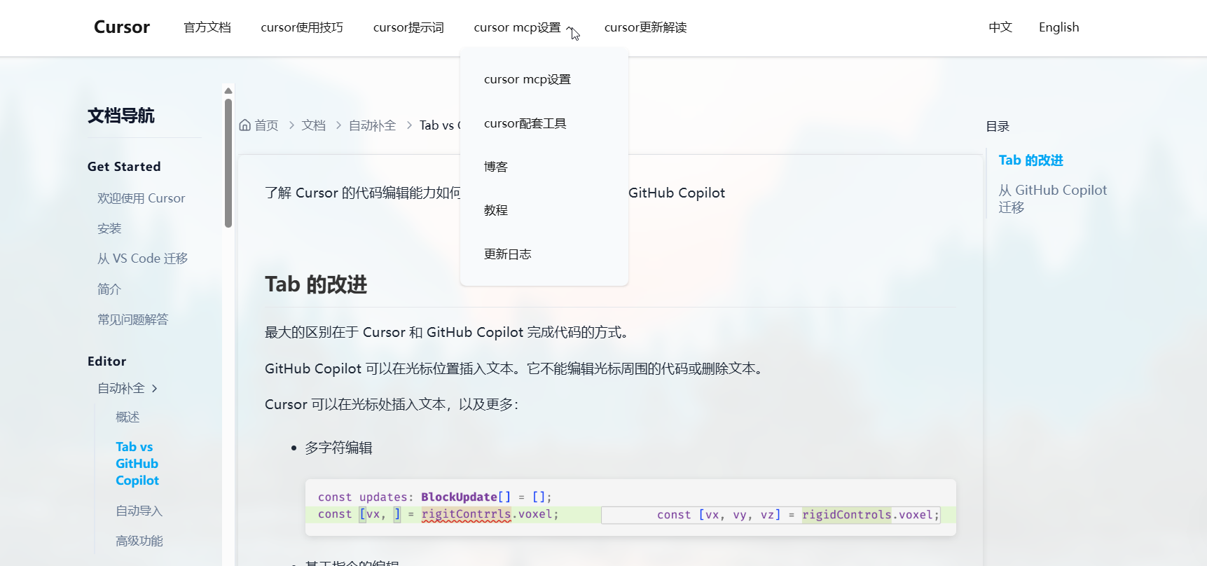
Task: Open 博客 from the dropdown menu
Action: [x=495, y=167]
